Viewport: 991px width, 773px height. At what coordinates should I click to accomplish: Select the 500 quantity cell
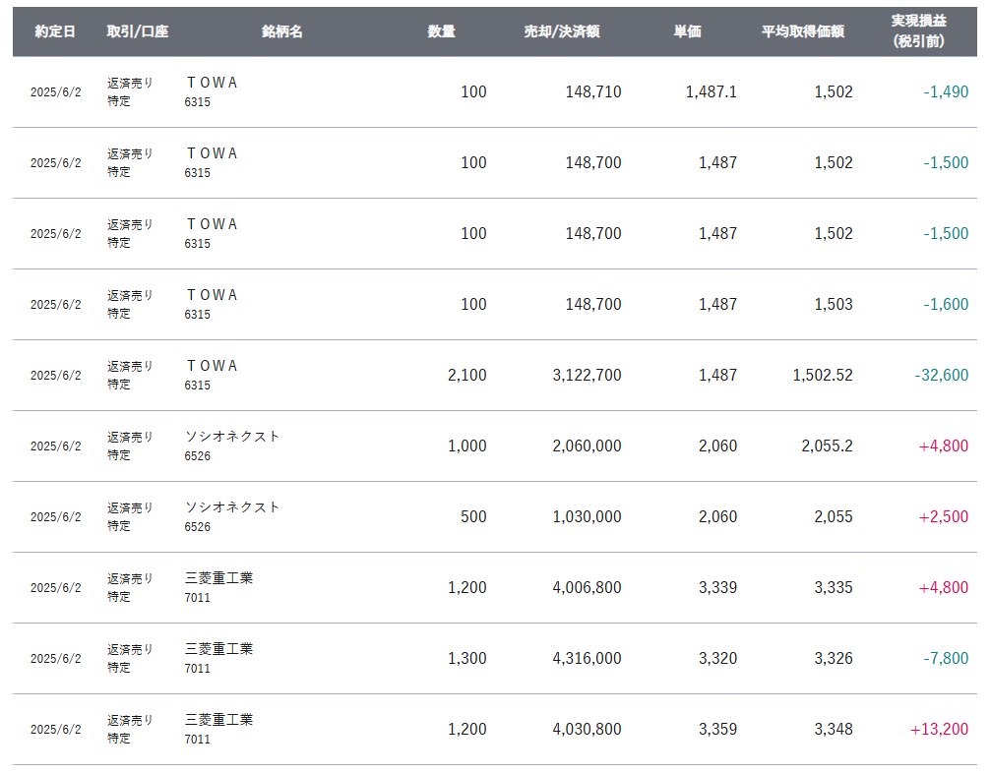473,516
